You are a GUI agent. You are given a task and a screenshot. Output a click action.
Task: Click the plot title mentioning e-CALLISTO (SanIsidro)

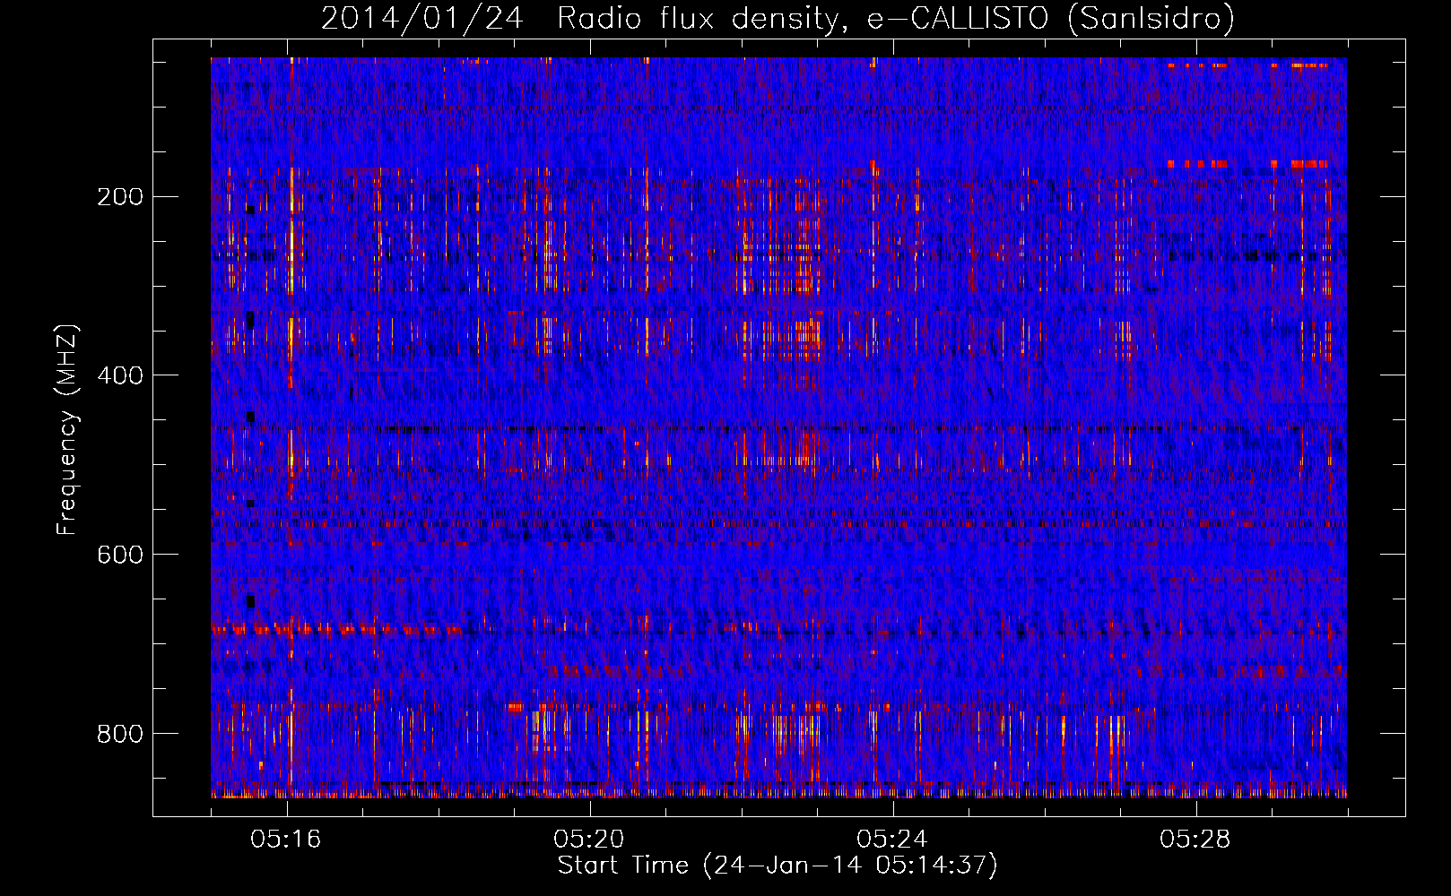pyautogui.click(x=778, y=18)
